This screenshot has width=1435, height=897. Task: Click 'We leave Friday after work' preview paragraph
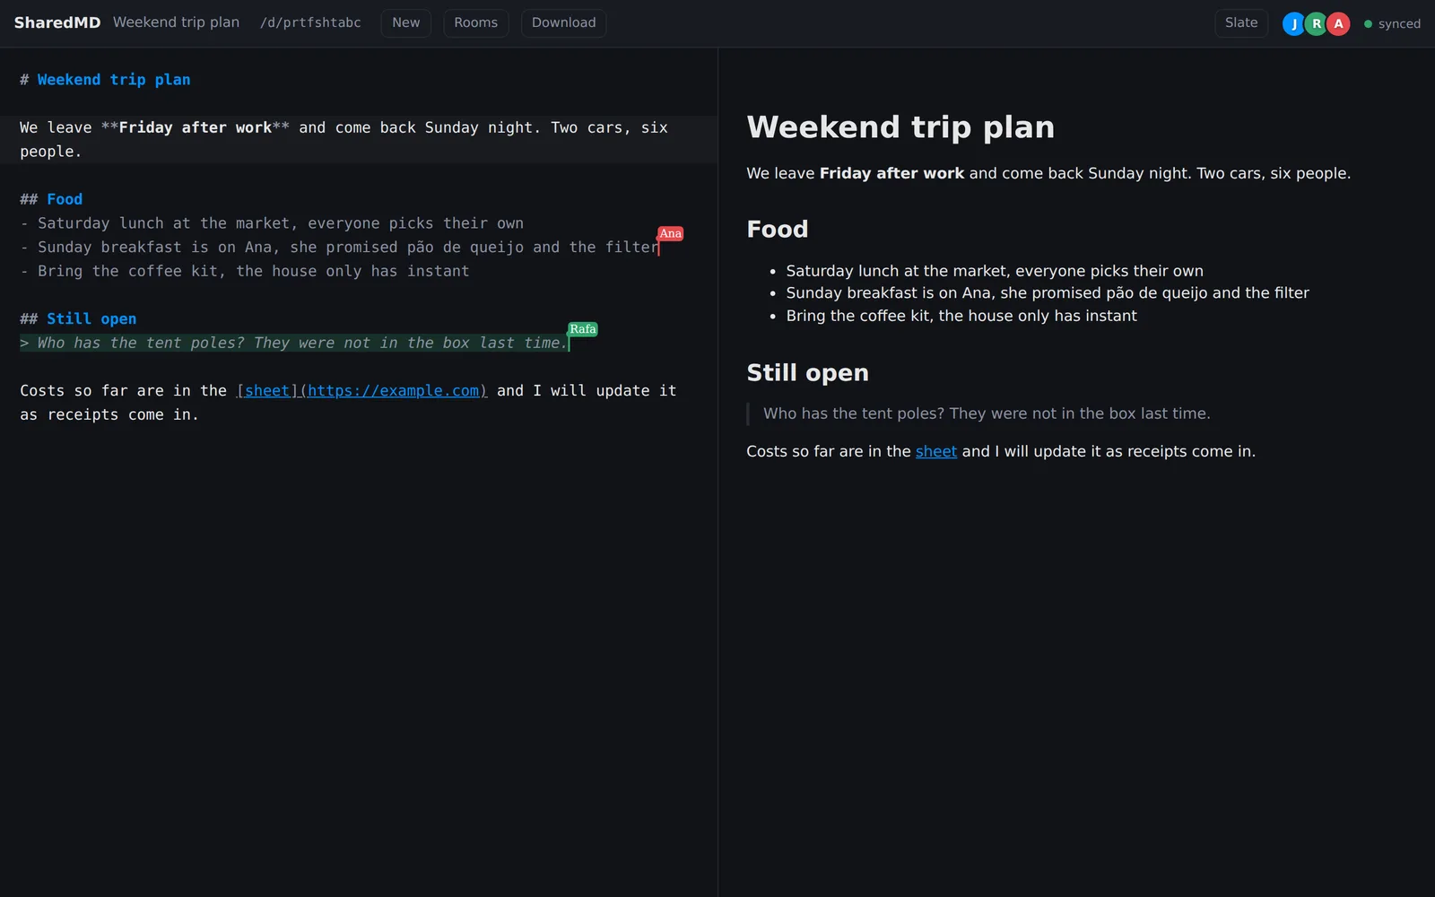1048,173
